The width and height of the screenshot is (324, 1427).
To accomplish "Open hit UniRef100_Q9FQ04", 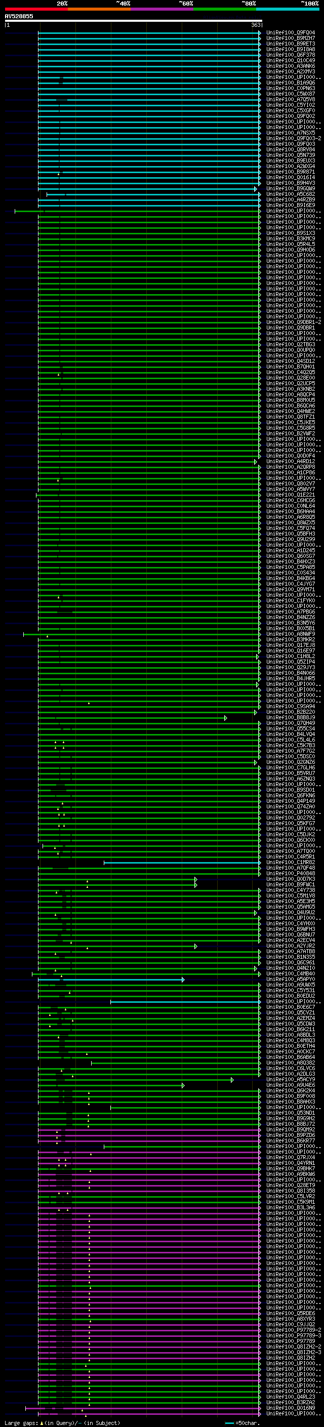I will pos(290,33).
